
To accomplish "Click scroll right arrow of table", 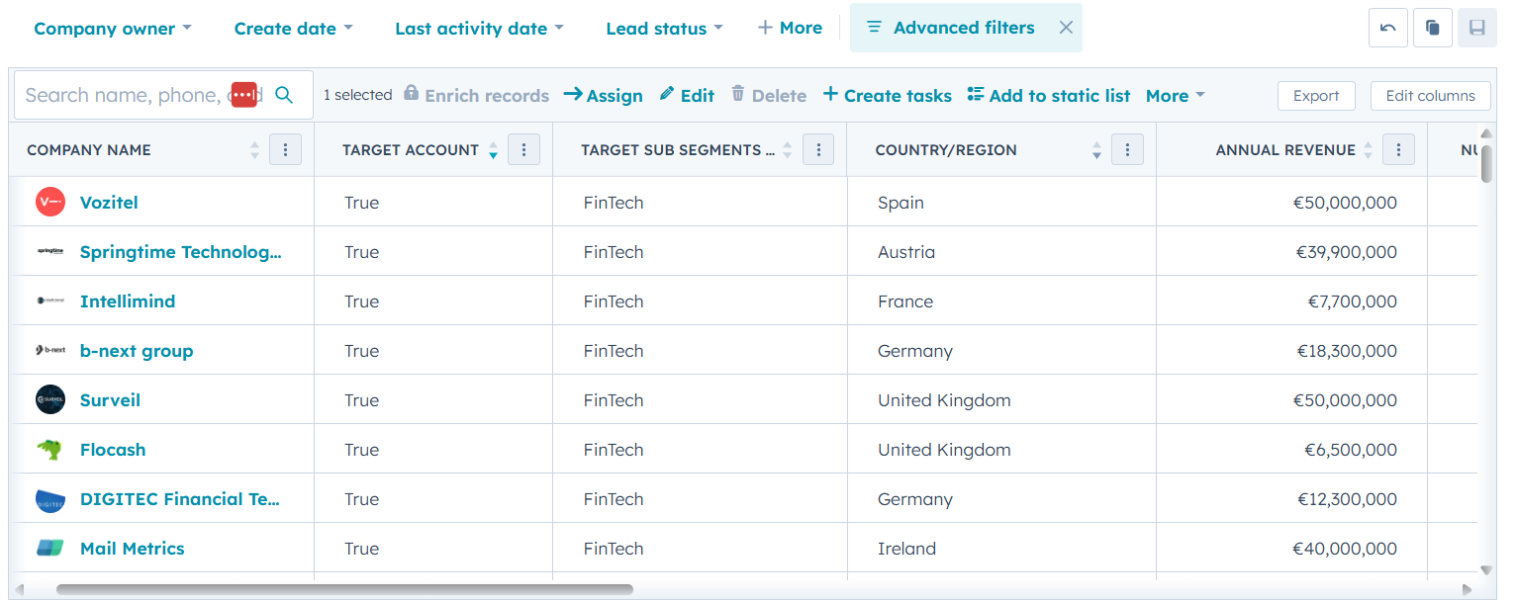I will [x=1468, y=589].
